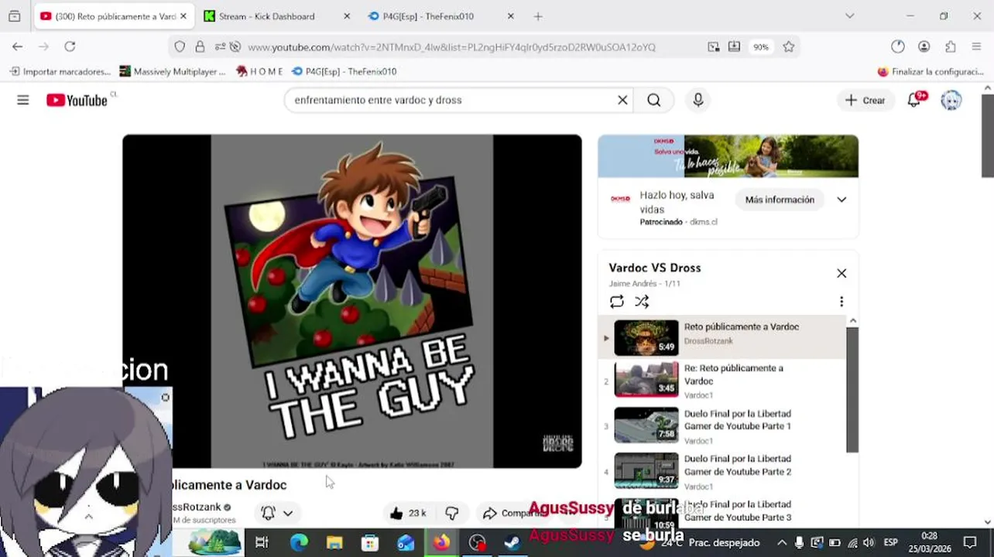The image size is (994, 557).
Task: Open the DKMS ad banner image
Action: [728, 156]
